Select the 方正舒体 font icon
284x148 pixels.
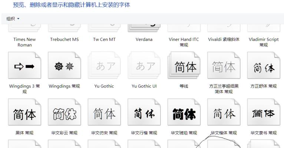click(x=264, y=65)
